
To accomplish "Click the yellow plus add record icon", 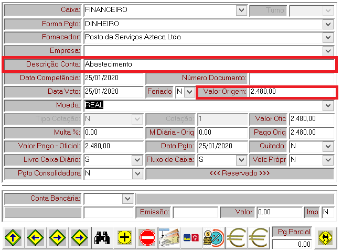I will (x=125, y=238).
